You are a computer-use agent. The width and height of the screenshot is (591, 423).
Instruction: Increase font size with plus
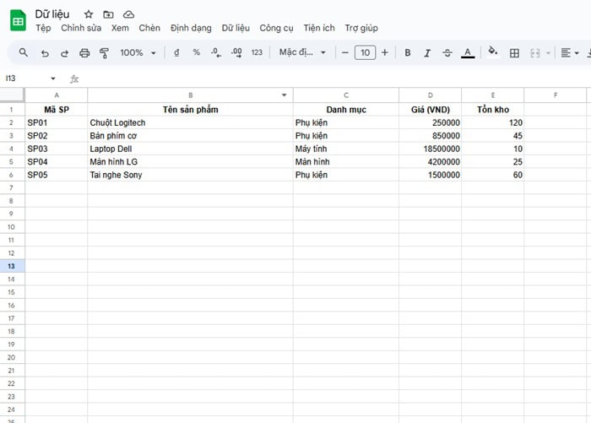click(x=385, y=52)
